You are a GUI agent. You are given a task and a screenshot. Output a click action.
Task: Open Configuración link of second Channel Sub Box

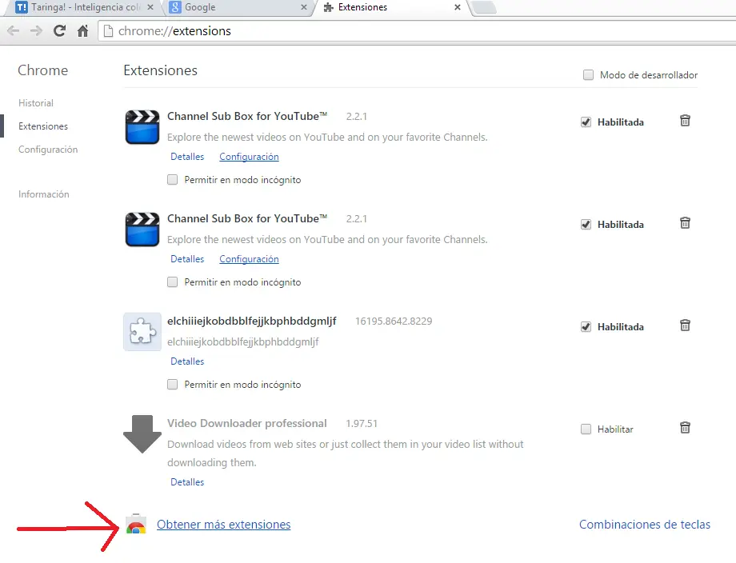[249, 259]
